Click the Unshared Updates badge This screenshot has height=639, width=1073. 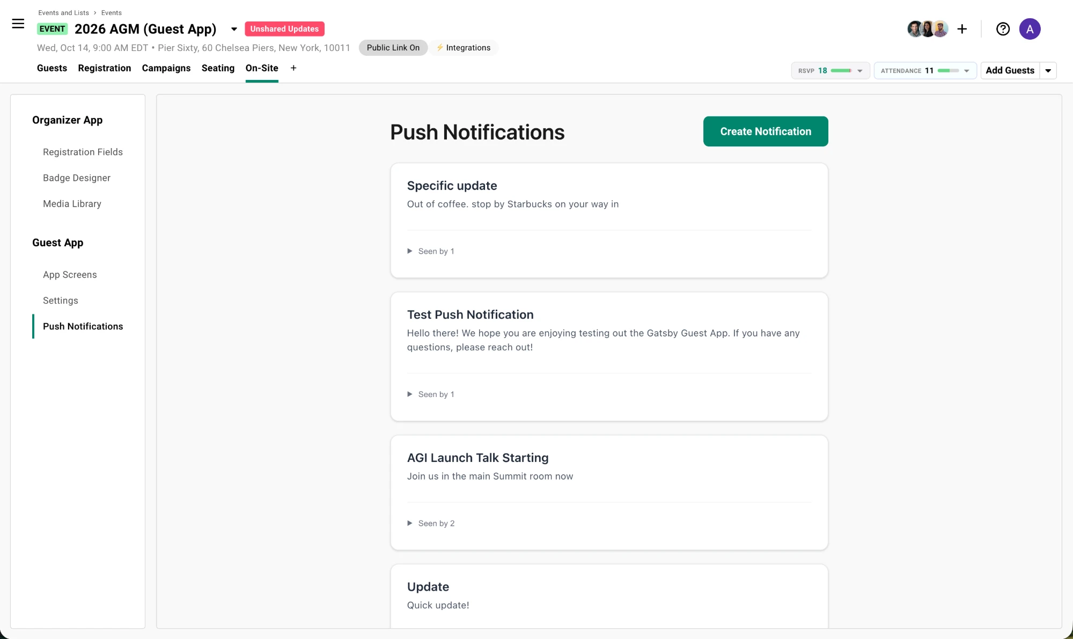pos(284,29)
